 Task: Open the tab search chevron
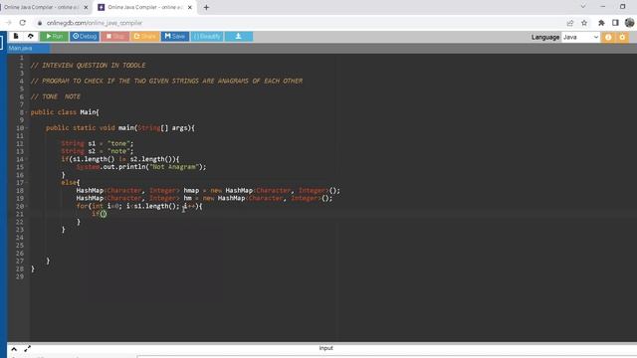pos(583,7)
